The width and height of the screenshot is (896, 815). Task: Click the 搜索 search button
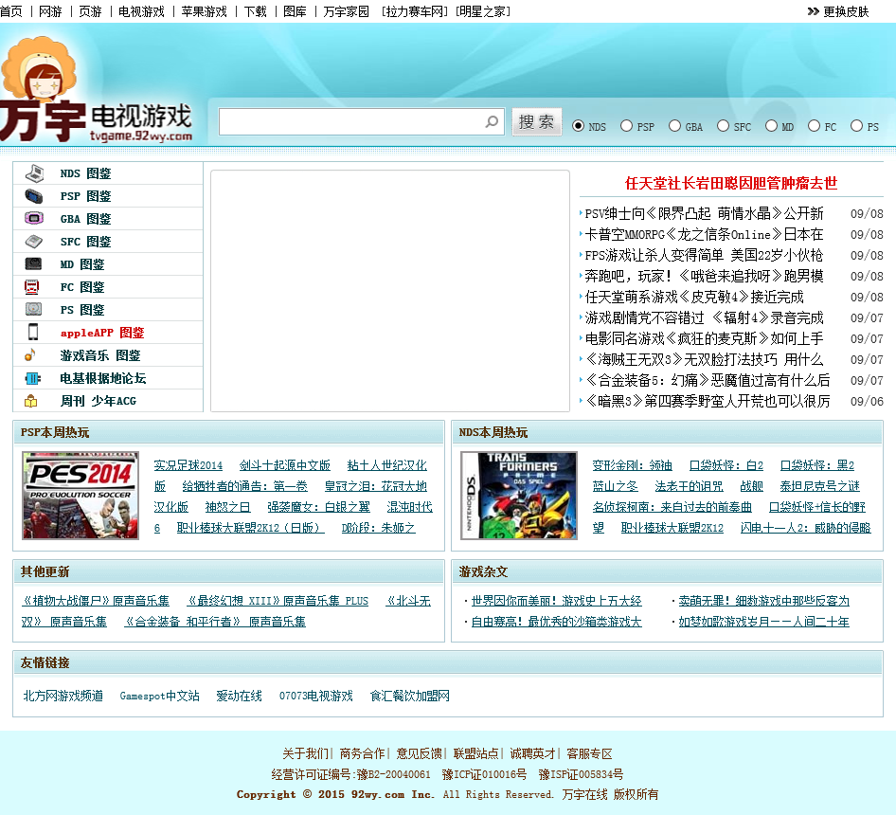click(x=537, y=122)
